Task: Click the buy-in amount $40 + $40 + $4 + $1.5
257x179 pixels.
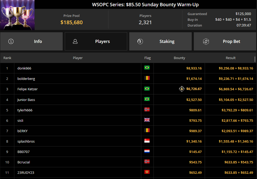Action: pyautogui.click(x=233, y=20)
